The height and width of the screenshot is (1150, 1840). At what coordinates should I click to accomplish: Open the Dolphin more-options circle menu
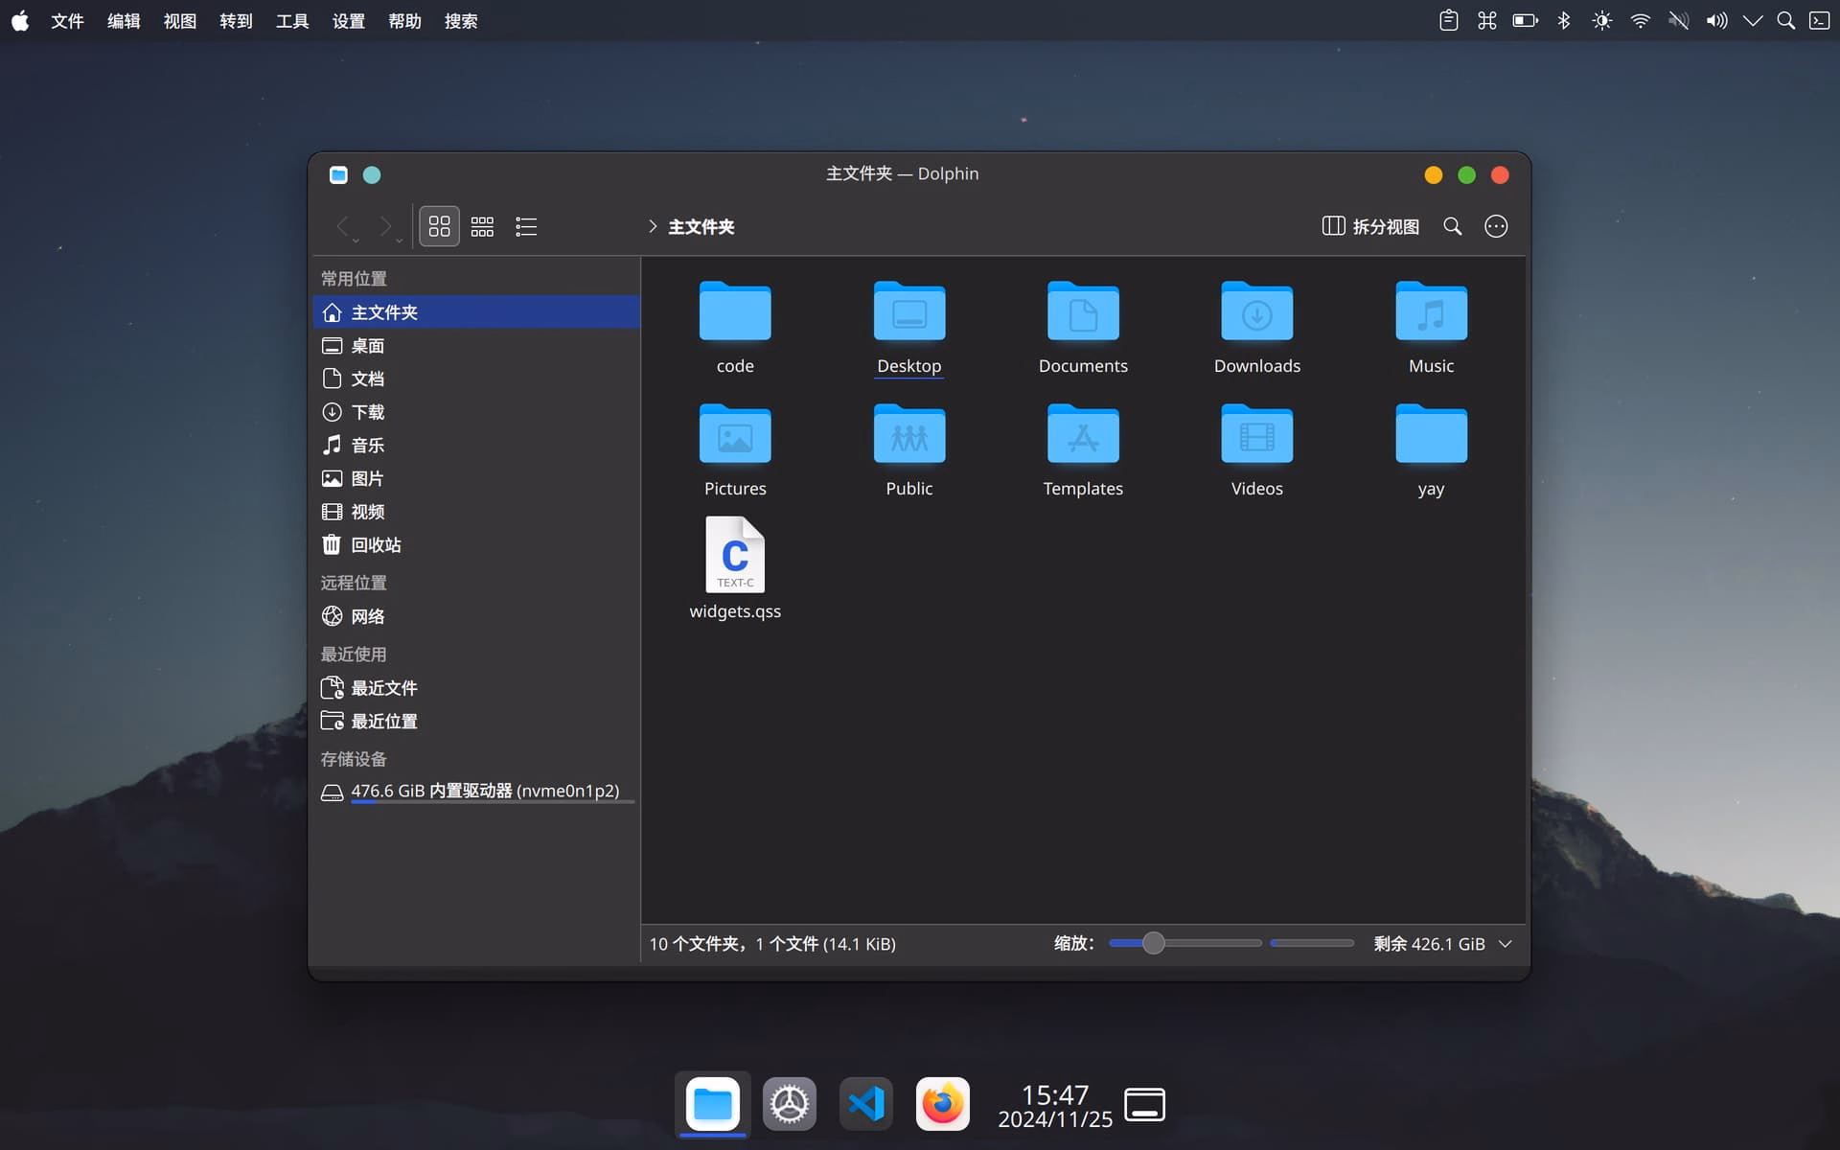pos(1496,226)
